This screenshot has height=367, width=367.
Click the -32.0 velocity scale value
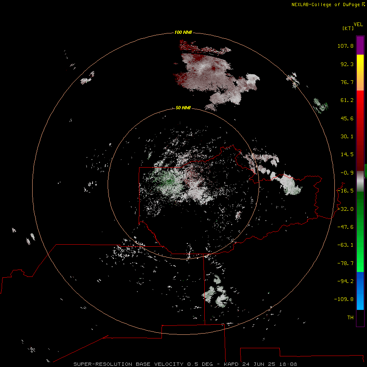(x=345, y=209)
